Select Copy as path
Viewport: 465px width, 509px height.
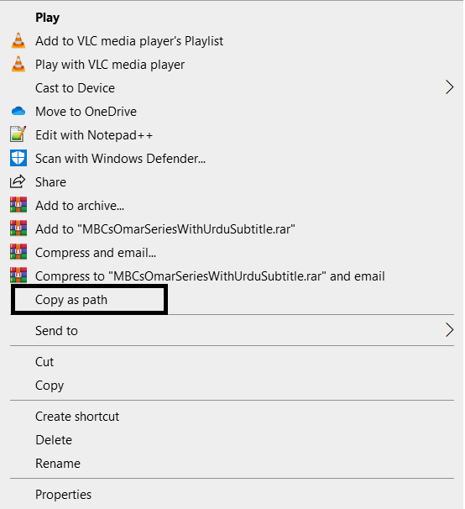(71, 300)
